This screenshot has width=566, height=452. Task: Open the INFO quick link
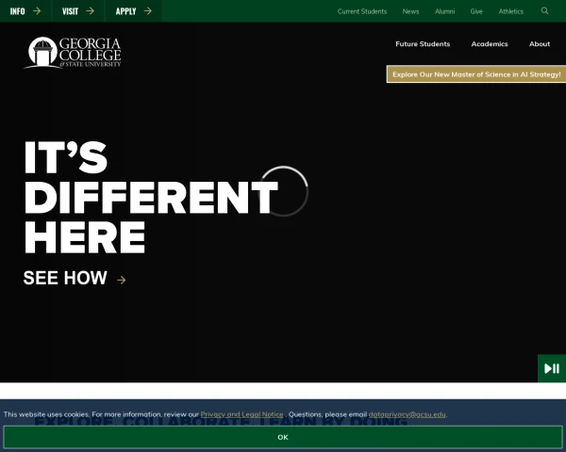[25, 11]
